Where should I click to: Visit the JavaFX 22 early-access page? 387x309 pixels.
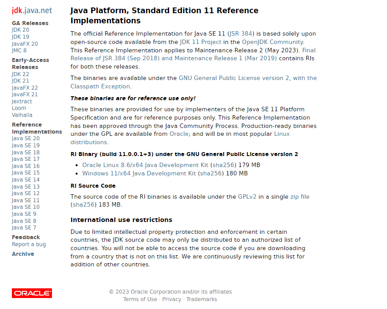pos(25,88)
